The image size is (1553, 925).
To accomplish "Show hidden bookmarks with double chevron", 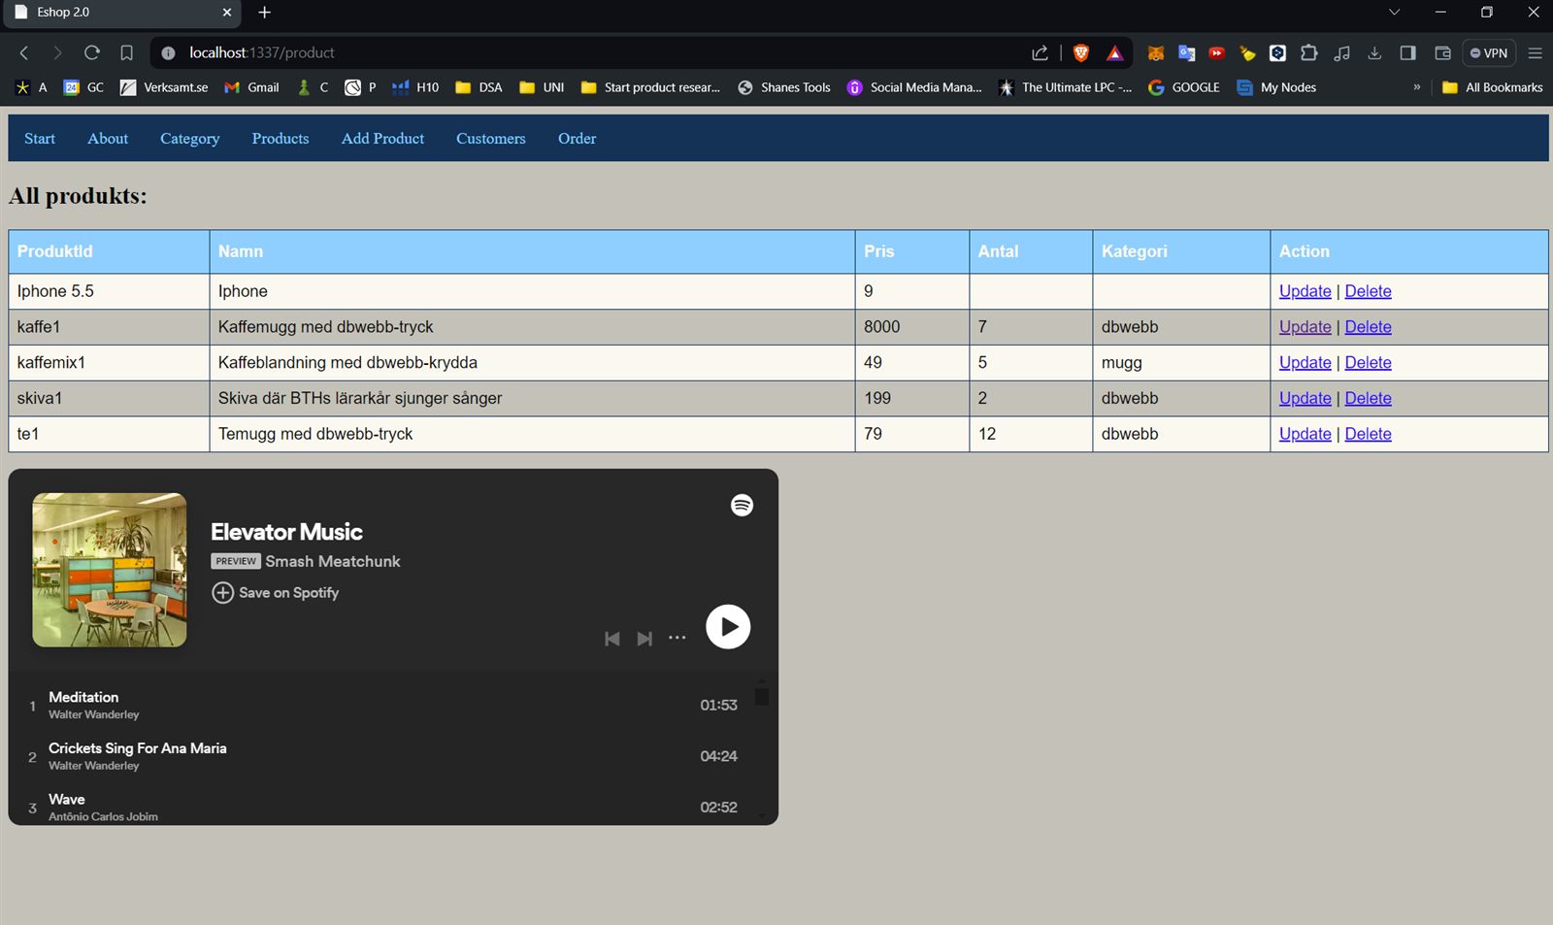I will pos(1416,87).
